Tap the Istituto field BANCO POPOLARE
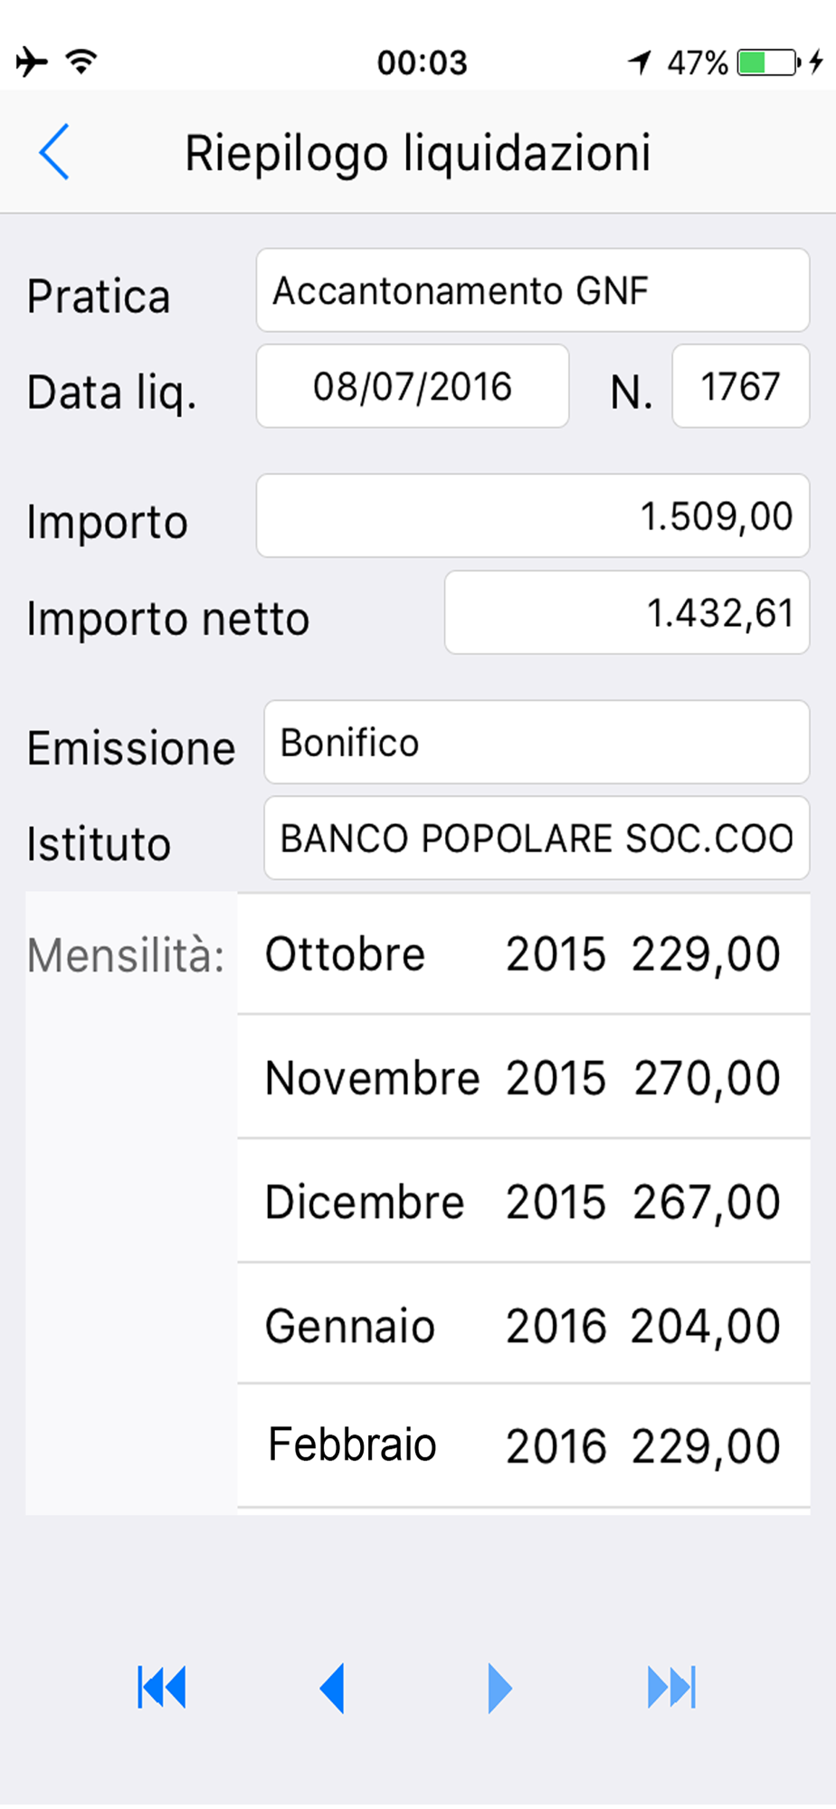The width and height of the screenshot is (836, 1809). 536,838
